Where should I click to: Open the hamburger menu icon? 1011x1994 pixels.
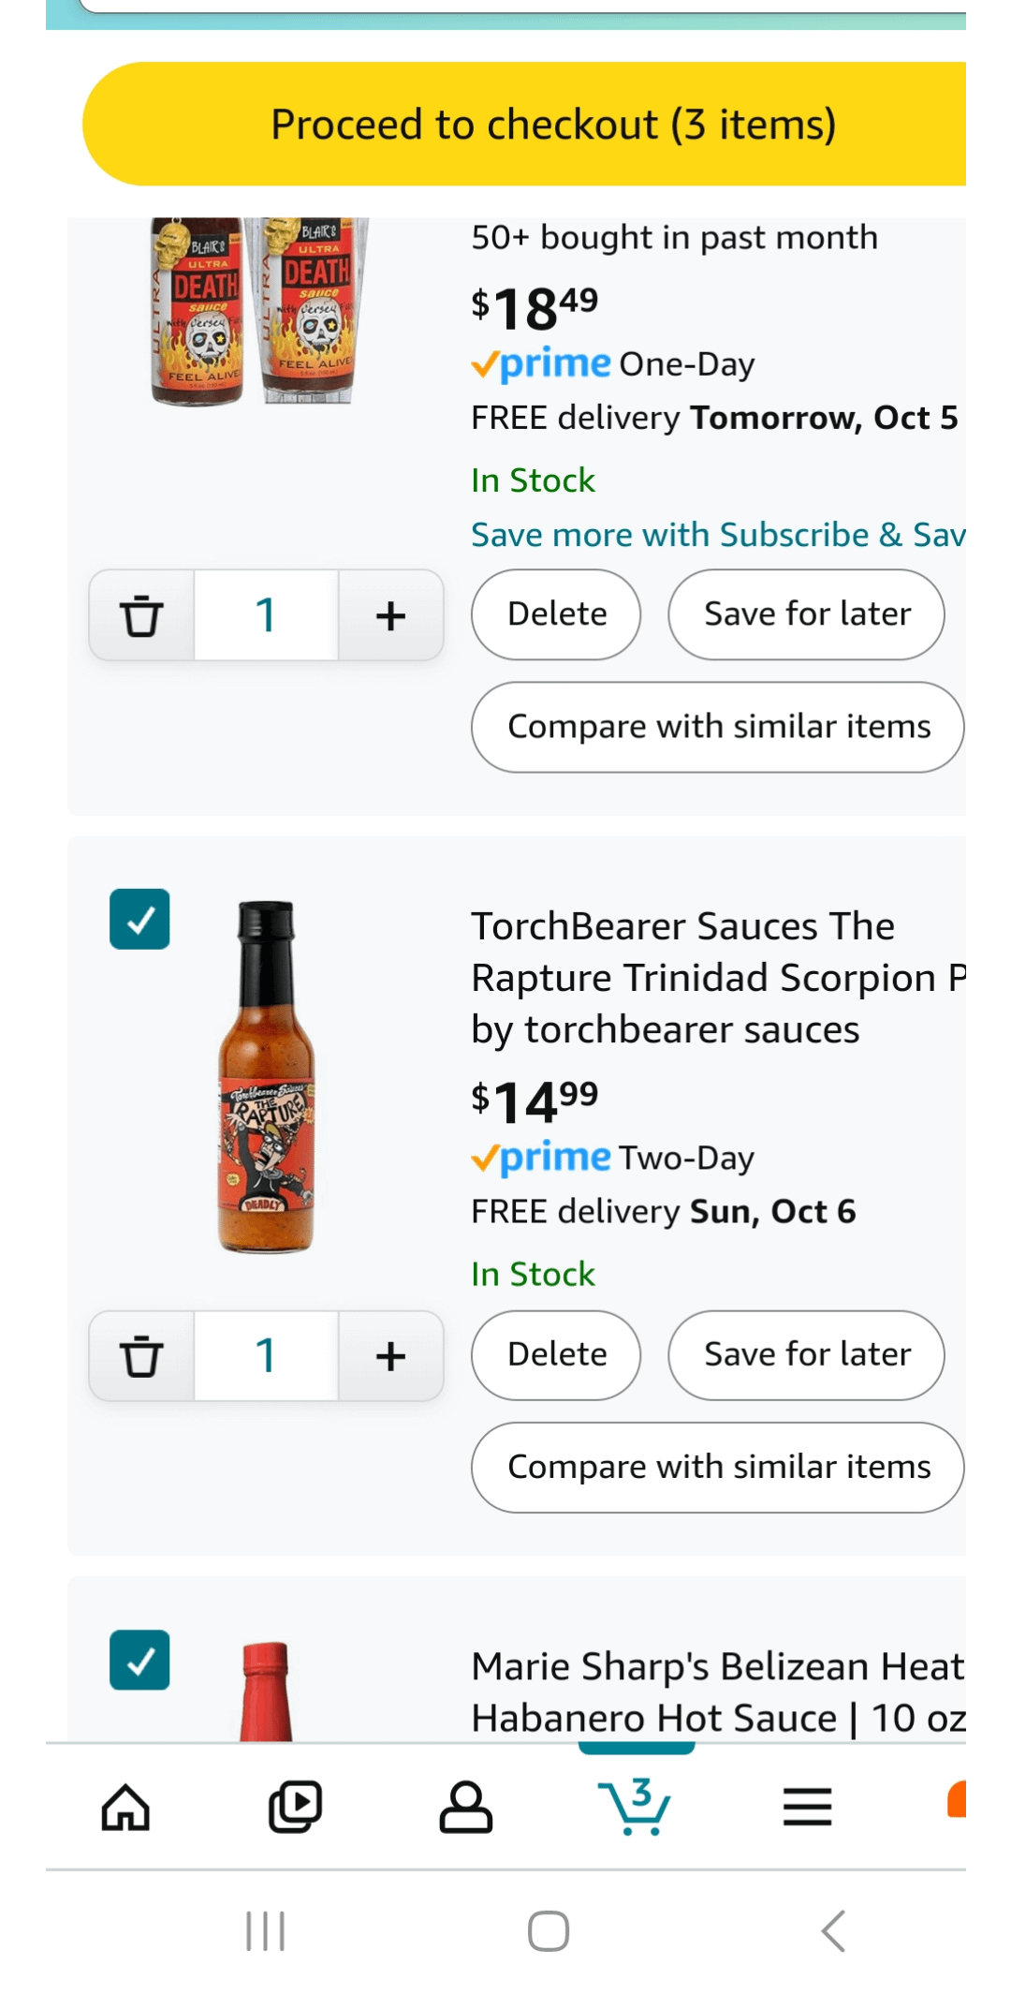pyautogui.click(x=807, y=1807)
